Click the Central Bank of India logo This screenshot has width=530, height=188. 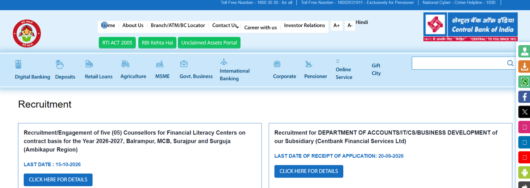pyautogui.click(x=470, y=27)
